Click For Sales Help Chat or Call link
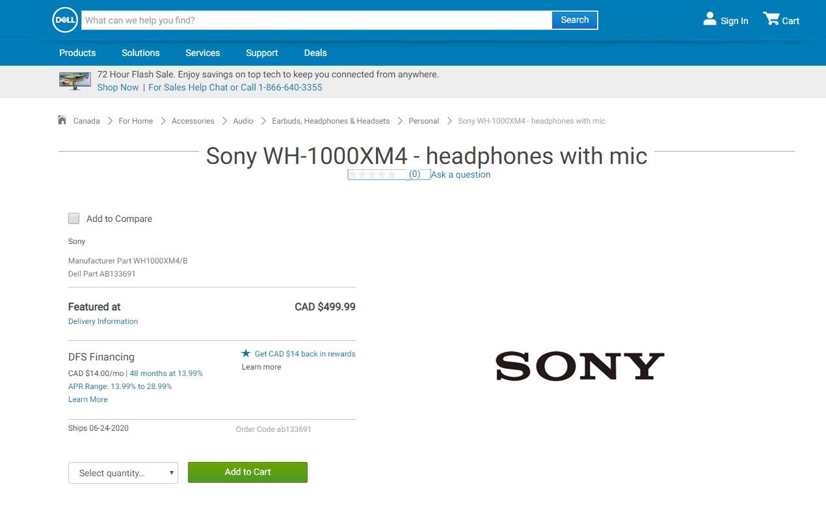The height and width of the screenshot is (512, 826). tap(235, 87)
